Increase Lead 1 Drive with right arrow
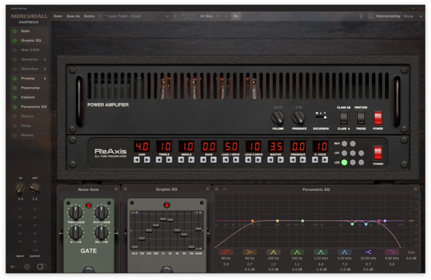Image resolution: width=431 pixels, height=280 pixels. pos(236,160)
